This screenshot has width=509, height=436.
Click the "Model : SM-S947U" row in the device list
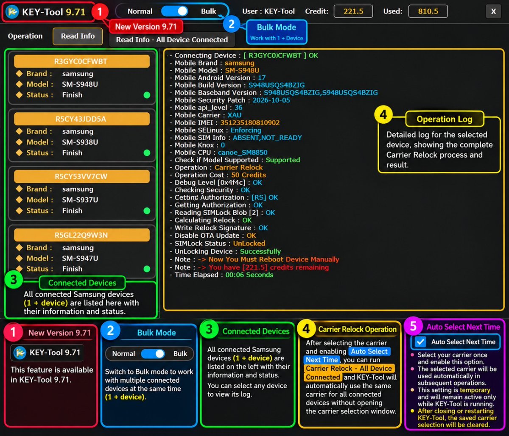point(57,258)
